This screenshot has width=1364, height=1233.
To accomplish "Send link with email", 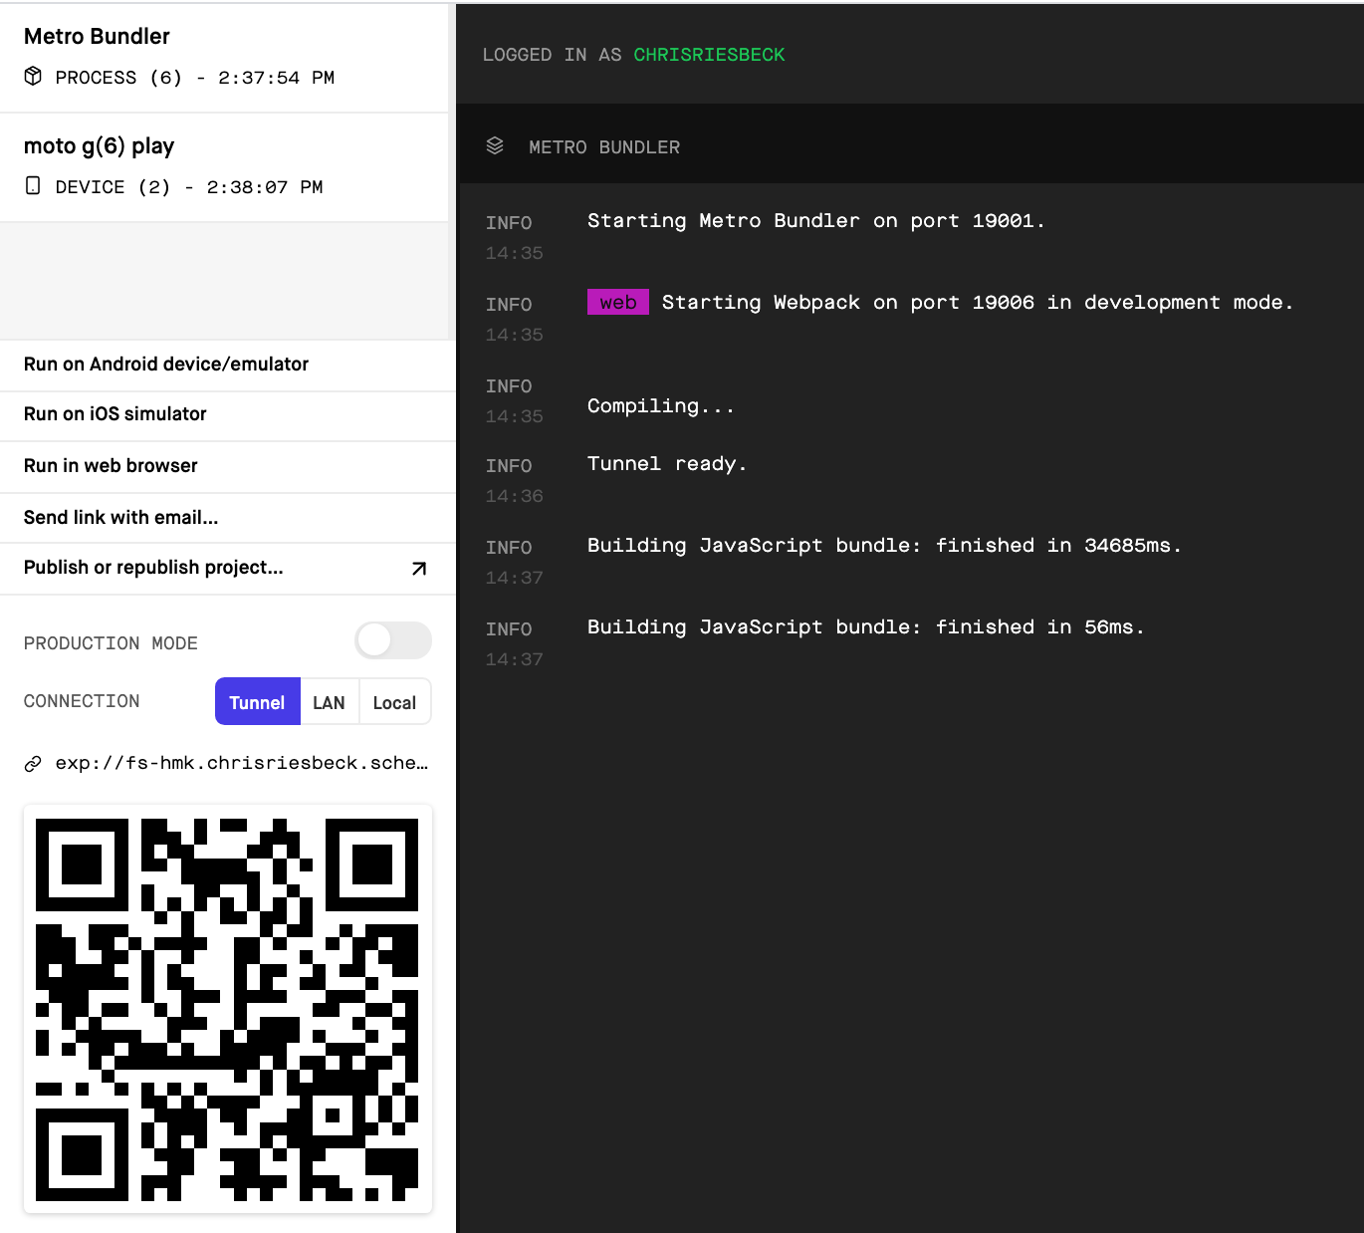I will [x=228, y=518].
